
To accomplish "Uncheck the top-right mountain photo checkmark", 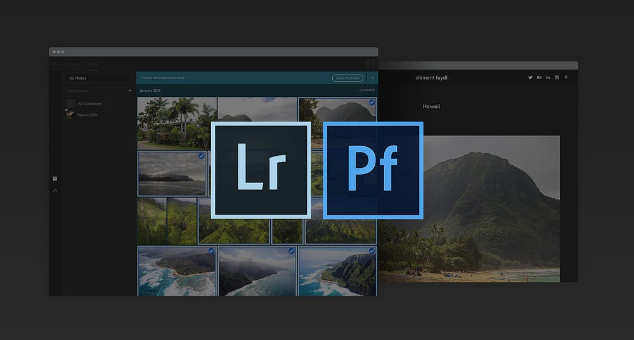I will [372, 103].
